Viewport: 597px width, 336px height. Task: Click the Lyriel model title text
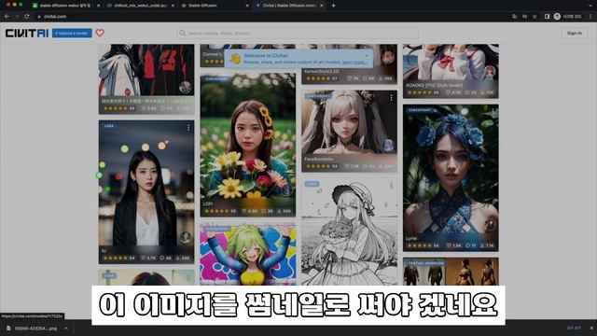click(x=411, y=239)
